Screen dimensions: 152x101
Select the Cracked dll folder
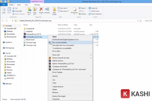tap(30, 29)
